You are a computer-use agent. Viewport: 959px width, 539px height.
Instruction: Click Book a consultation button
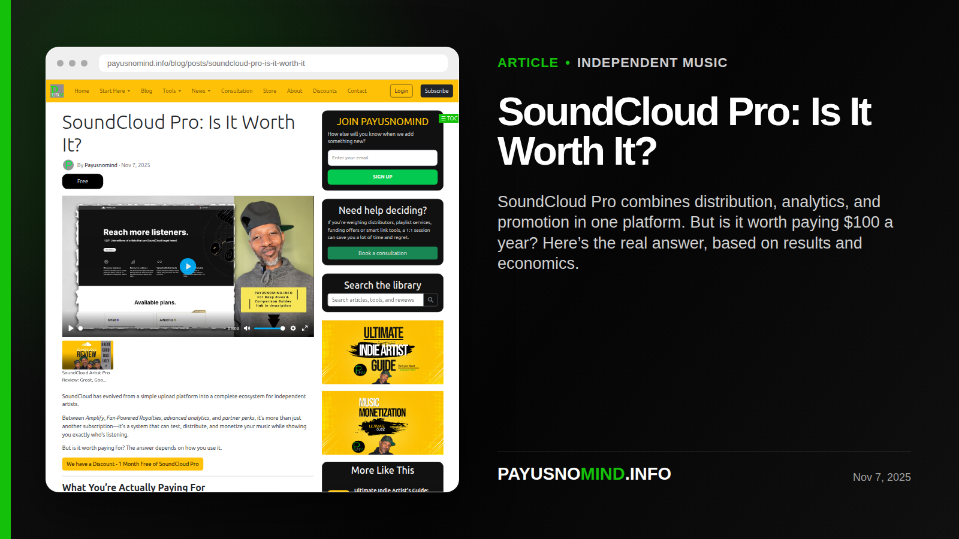click(382, 253)
